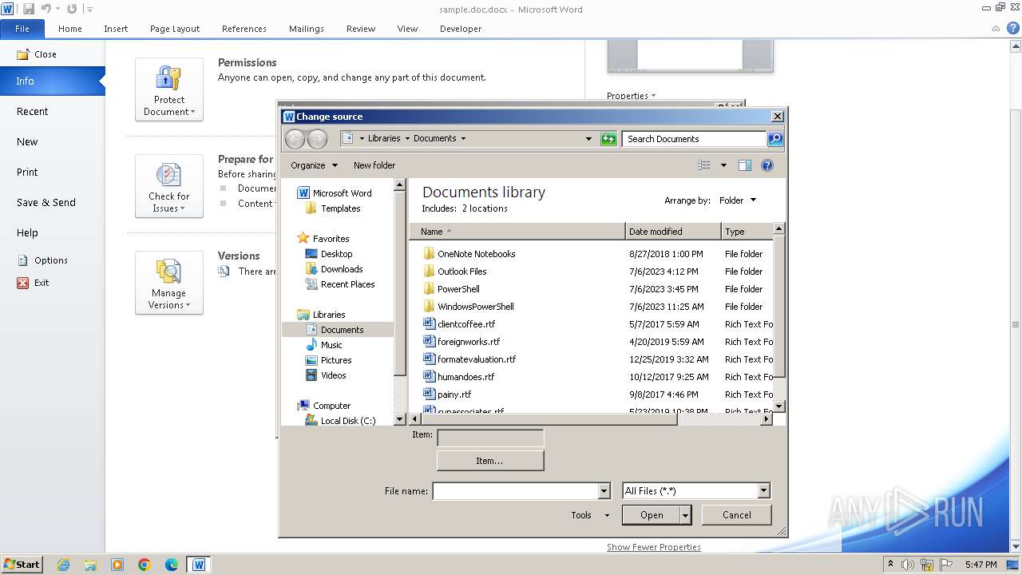1022x575 pixels.
Task: Click the search magnifier icon
Action: click(774, 139)
